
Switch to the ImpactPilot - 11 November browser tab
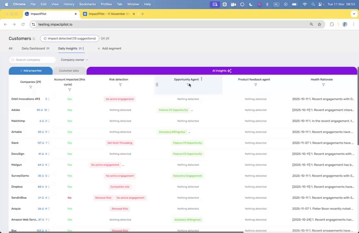click(109, 14)
